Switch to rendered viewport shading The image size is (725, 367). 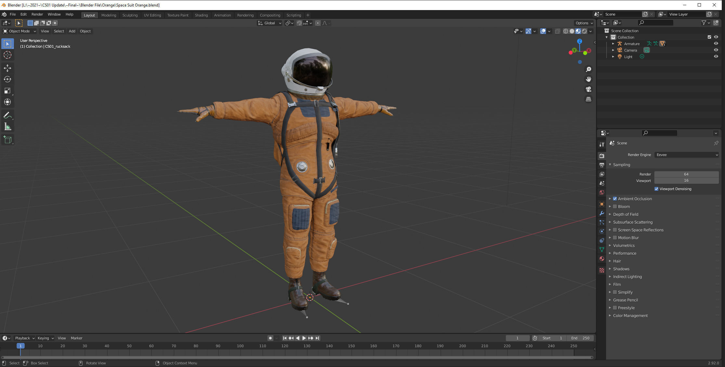click(584, 31)
